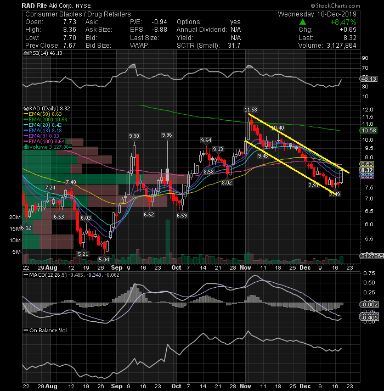Click the 9.64 October high label

tap(206, 141)
